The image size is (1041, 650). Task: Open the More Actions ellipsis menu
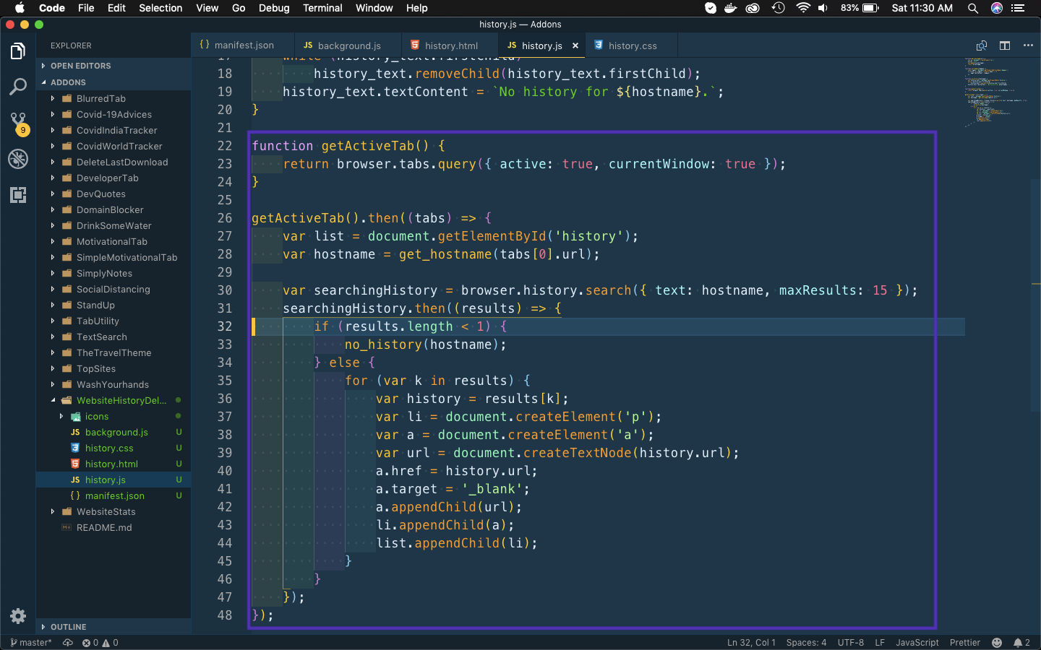click(1028, 45)
